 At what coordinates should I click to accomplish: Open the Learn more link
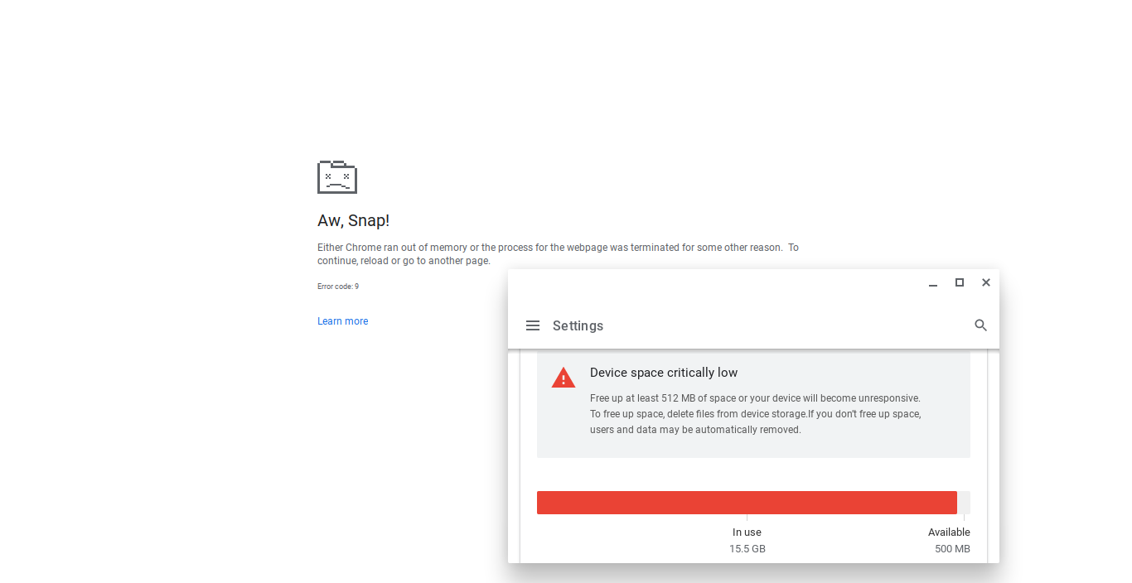pos(342,321)
